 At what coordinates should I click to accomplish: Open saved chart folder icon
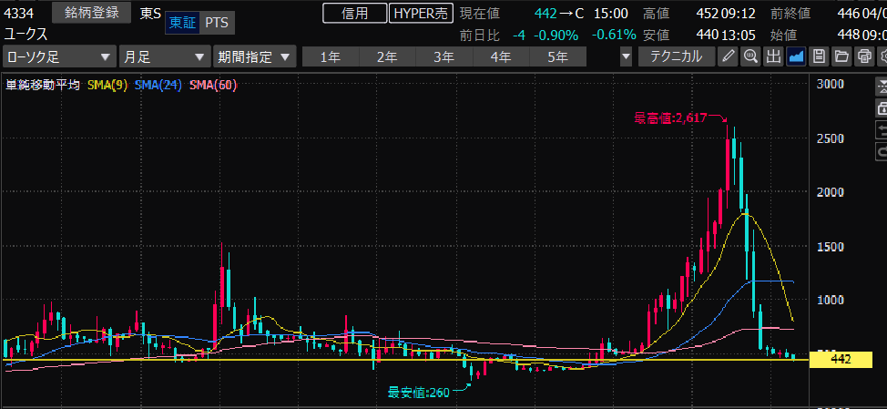[x=841, y=56]
